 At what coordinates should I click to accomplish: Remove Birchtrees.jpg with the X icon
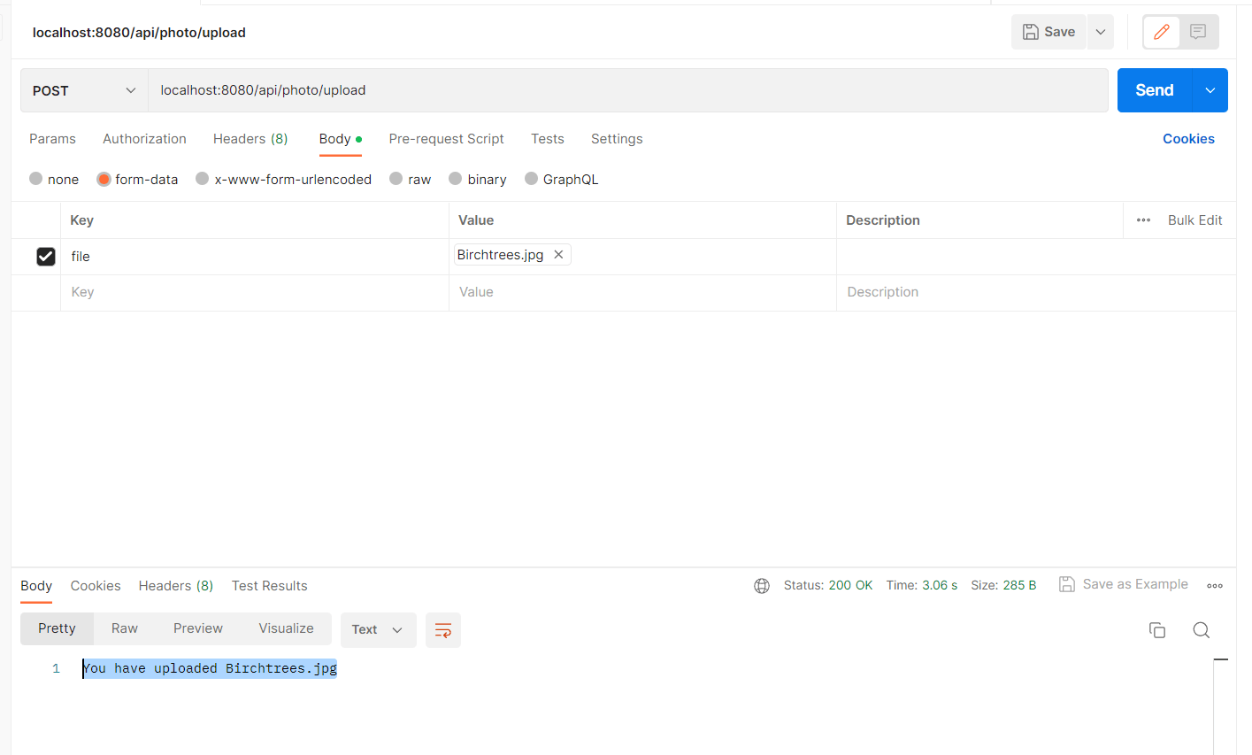(558, 255)
